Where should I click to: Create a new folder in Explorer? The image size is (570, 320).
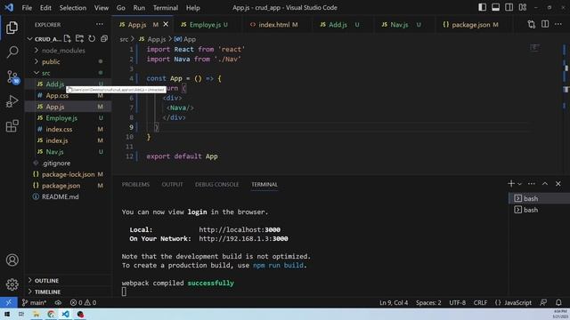click(x=79, y=39)
